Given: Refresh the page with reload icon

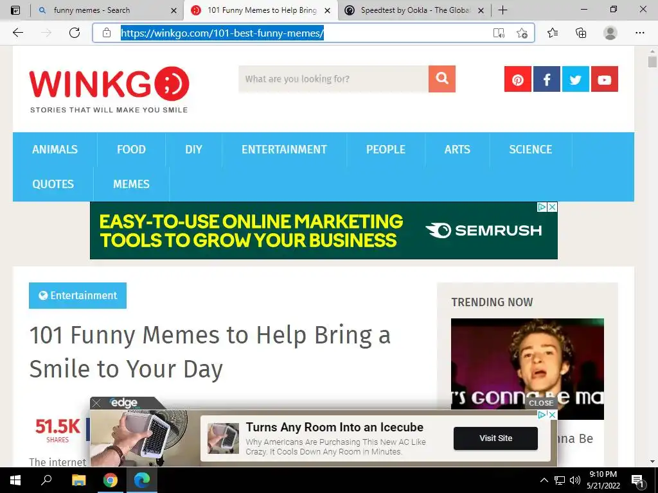Looking at the screenshot, I should pyautogui.click(x=75, y=33).
